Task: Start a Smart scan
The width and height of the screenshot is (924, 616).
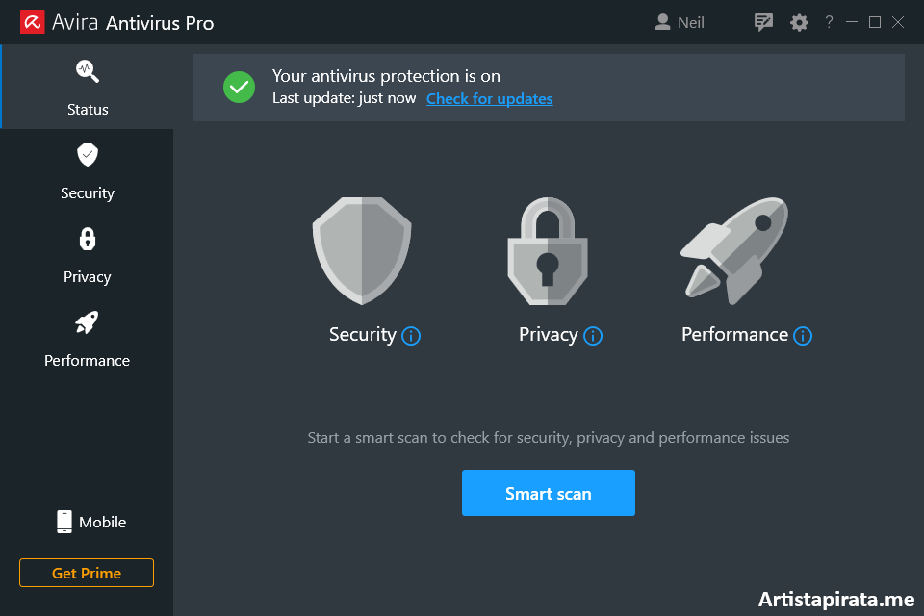Action: point(549,492)
